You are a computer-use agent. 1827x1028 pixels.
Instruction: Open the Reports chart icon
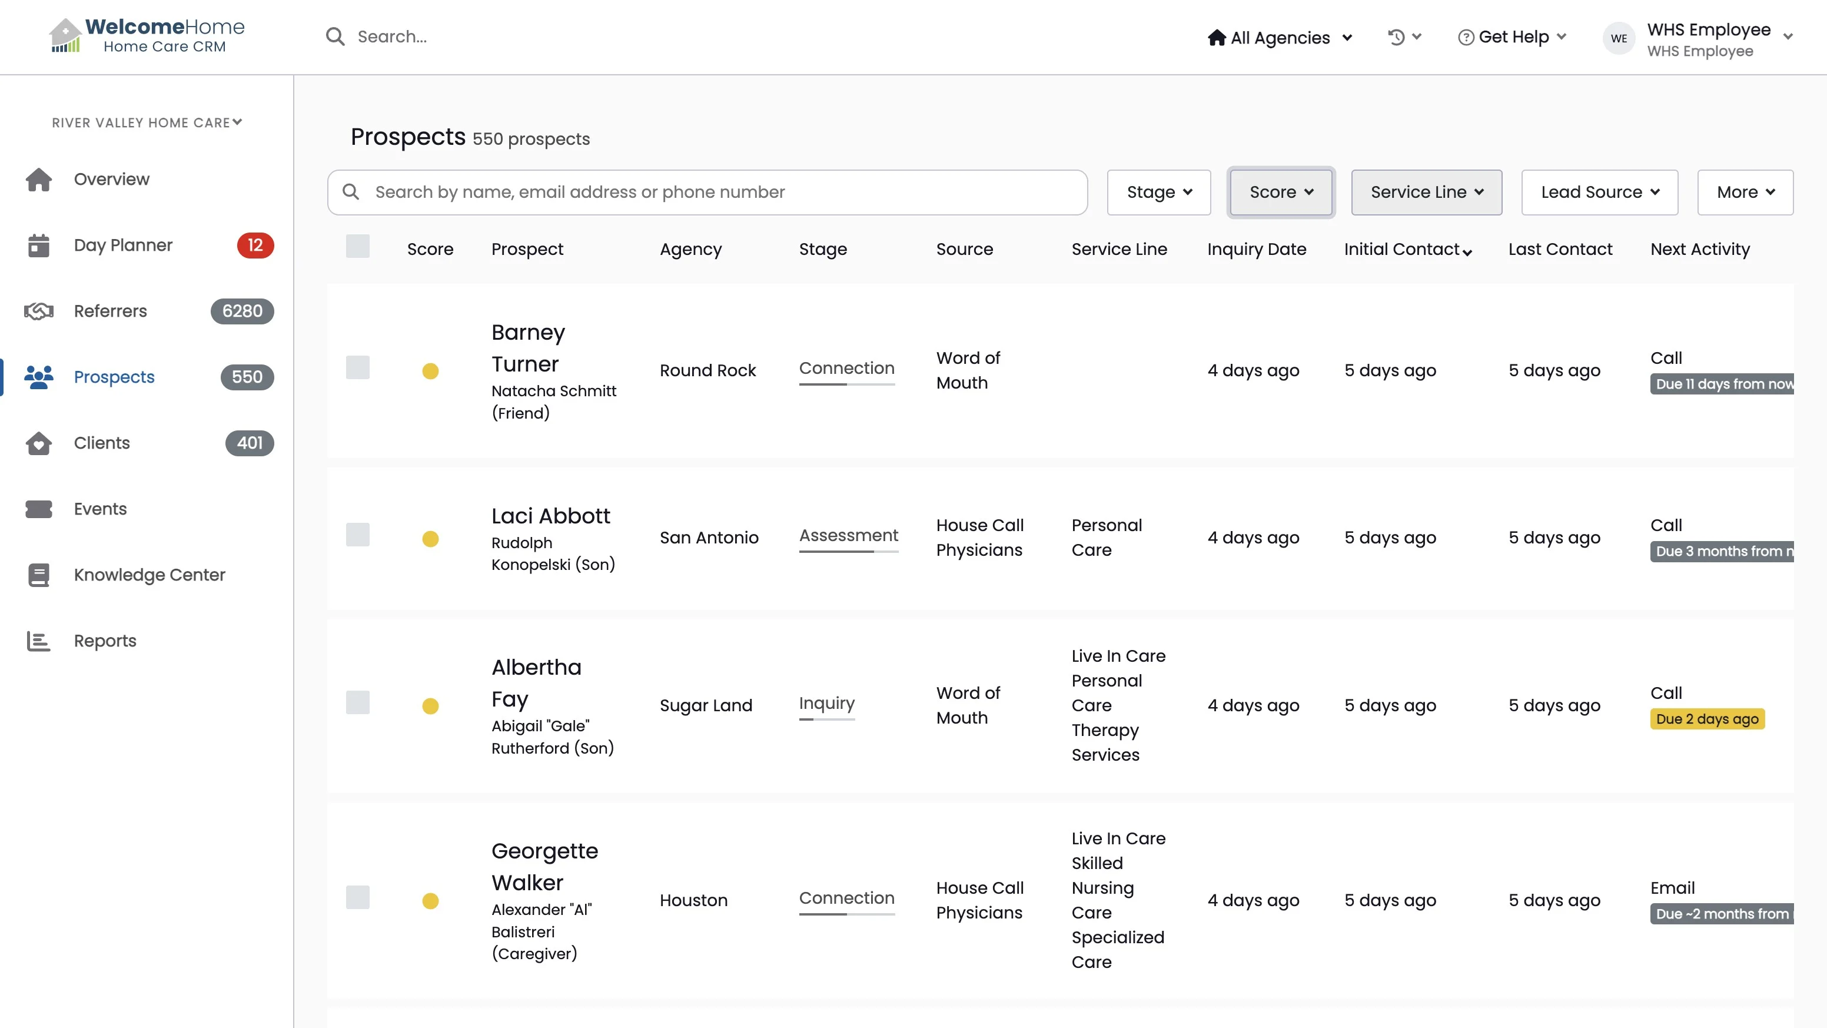pyautogui.click(x=38, y=641)
